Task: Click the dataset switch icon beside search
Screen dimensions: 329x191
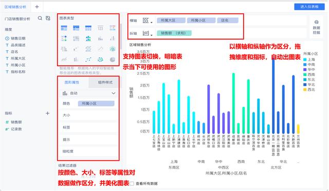Action: 48,18
